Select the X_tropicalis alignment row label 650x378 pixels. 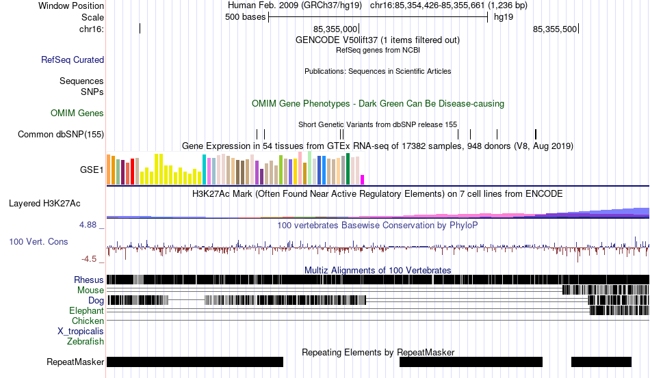point(81,332)
